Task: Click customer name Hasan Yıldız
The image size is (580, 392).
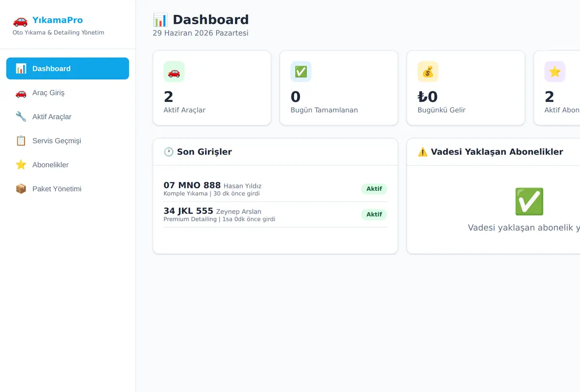Action: [243, 186]
